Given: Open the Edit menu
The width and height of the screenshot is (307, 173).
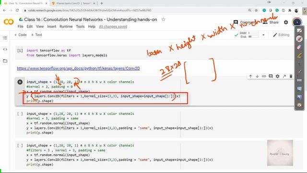Looking at the screenshot, I should (x=30, y=26).
